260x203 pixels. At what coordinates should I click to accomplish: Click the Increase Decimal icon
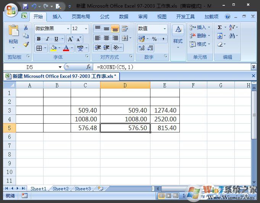point(141,48)
